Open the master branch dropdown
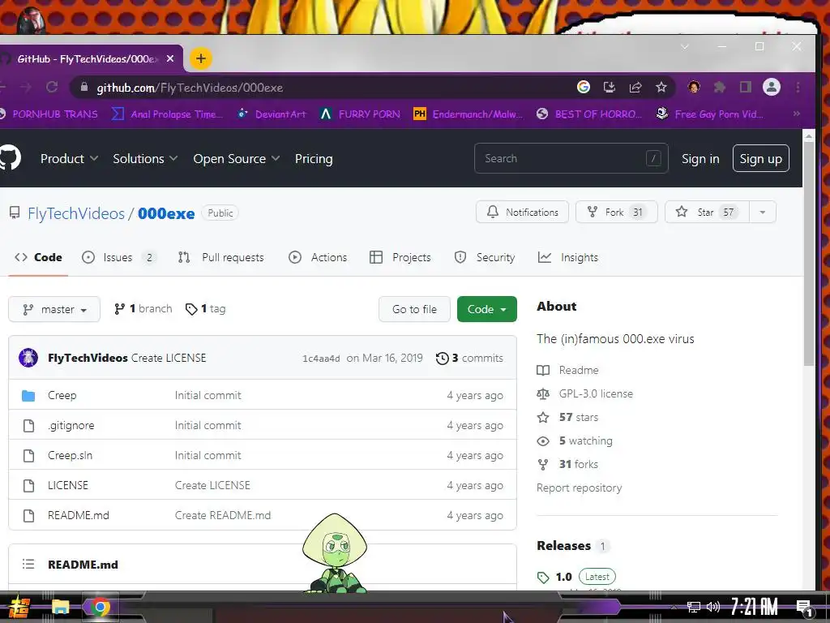This screenshot has height=623, width=830. [54, 309]
